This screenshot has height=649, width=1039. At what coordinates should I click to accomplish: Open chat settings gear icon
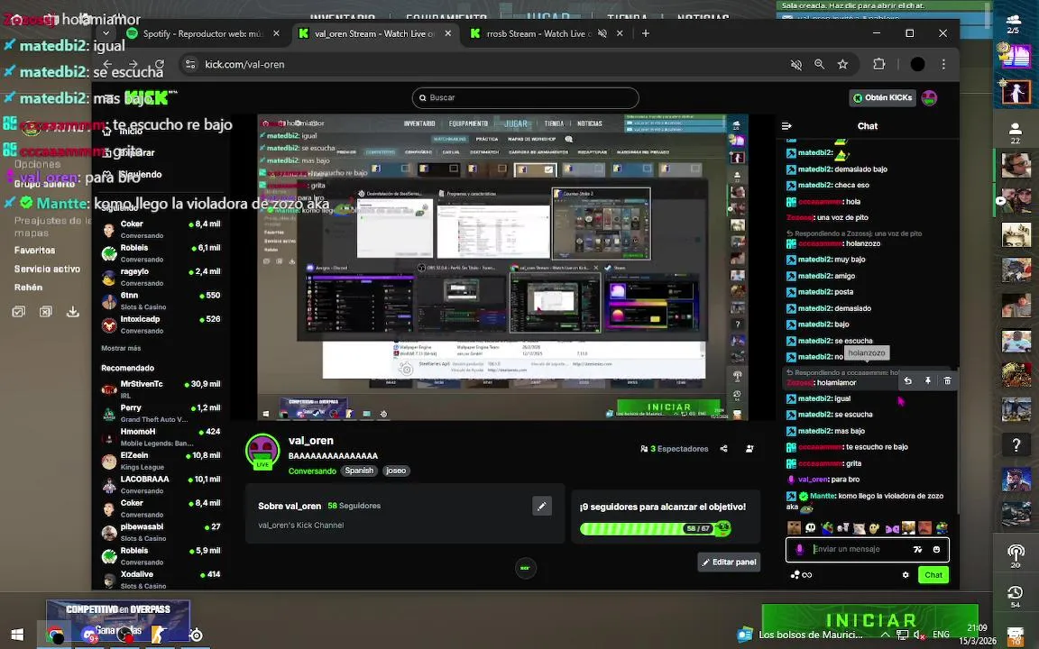tap(906, 575)
